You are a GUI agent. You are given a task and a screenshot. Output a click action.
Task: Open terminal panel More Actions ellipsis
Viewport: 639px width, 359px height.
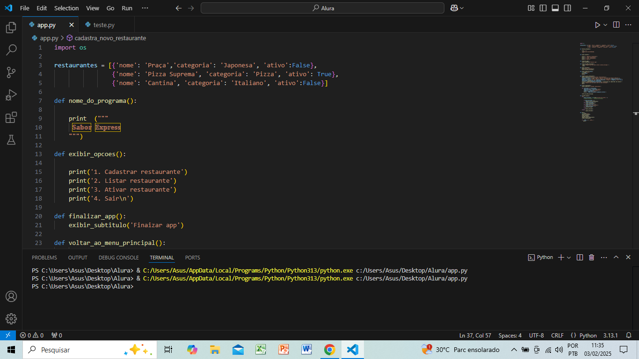(604, 258)
